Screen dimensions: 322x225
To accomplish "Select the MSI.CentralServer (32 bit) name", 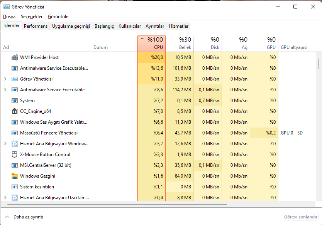I will point(46,165).
